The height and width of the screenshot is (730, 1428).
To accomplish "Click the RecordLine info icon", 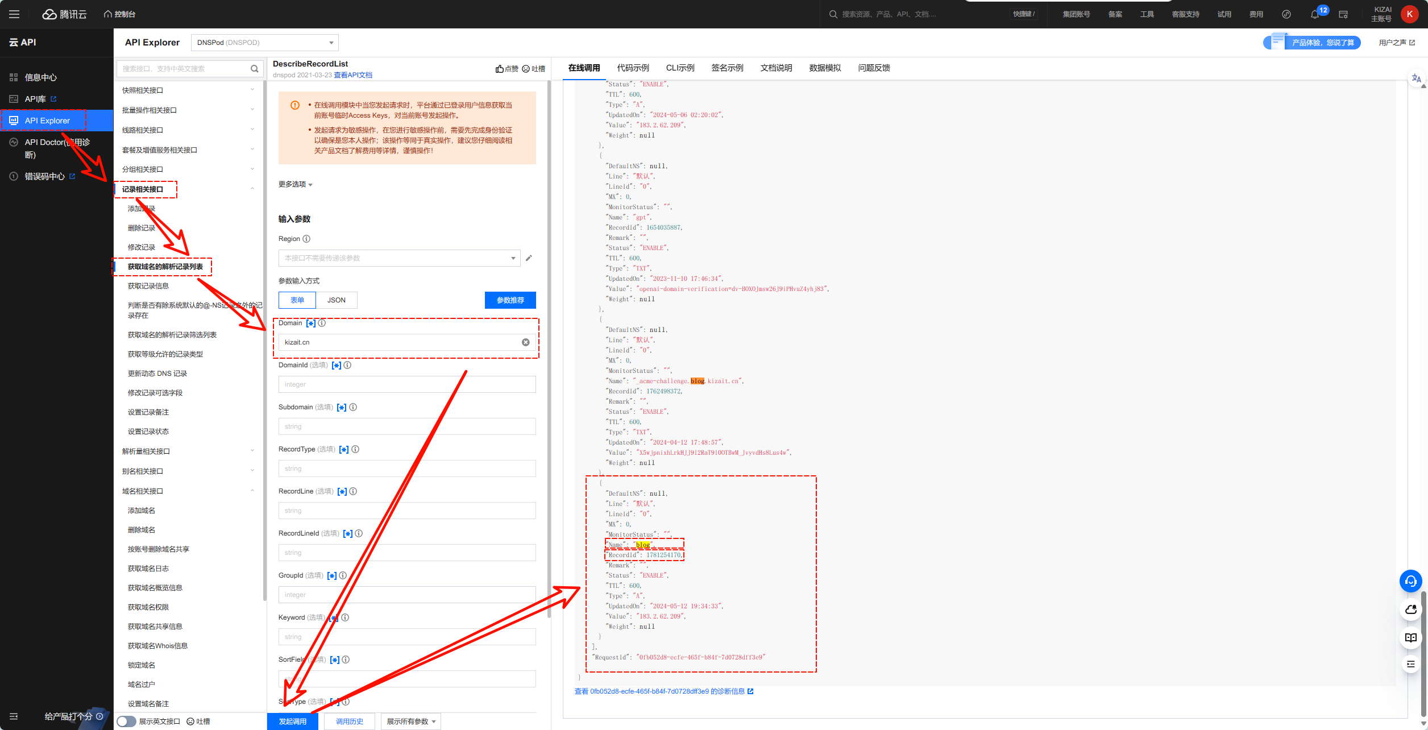I will point(353,491).
